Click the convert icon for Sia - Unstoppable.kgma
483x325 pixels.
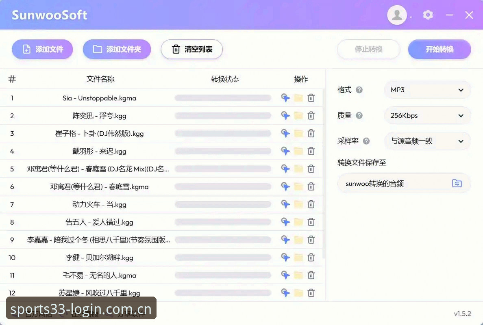click(285, 98)
